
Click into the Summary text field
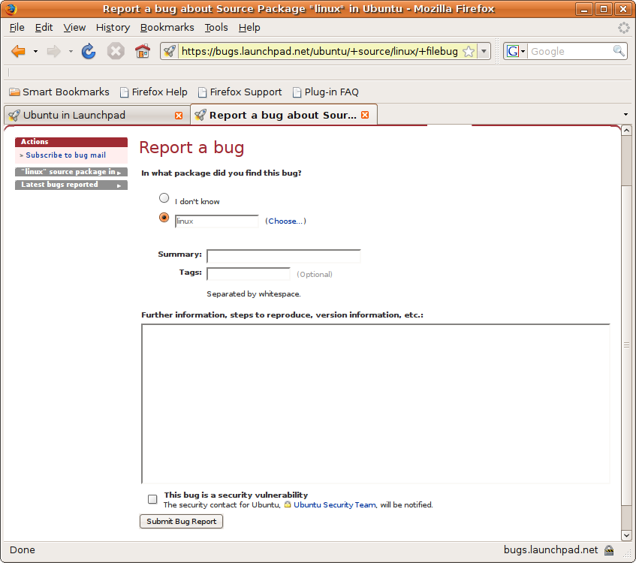coord(283,256)
